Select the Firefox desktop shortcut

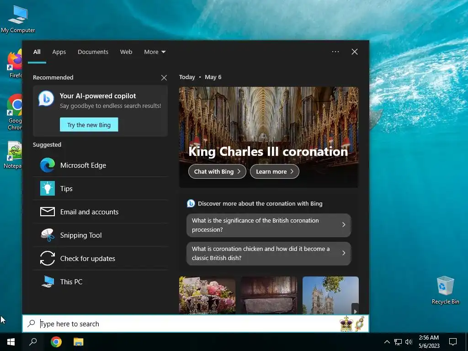tap(14, 64)
